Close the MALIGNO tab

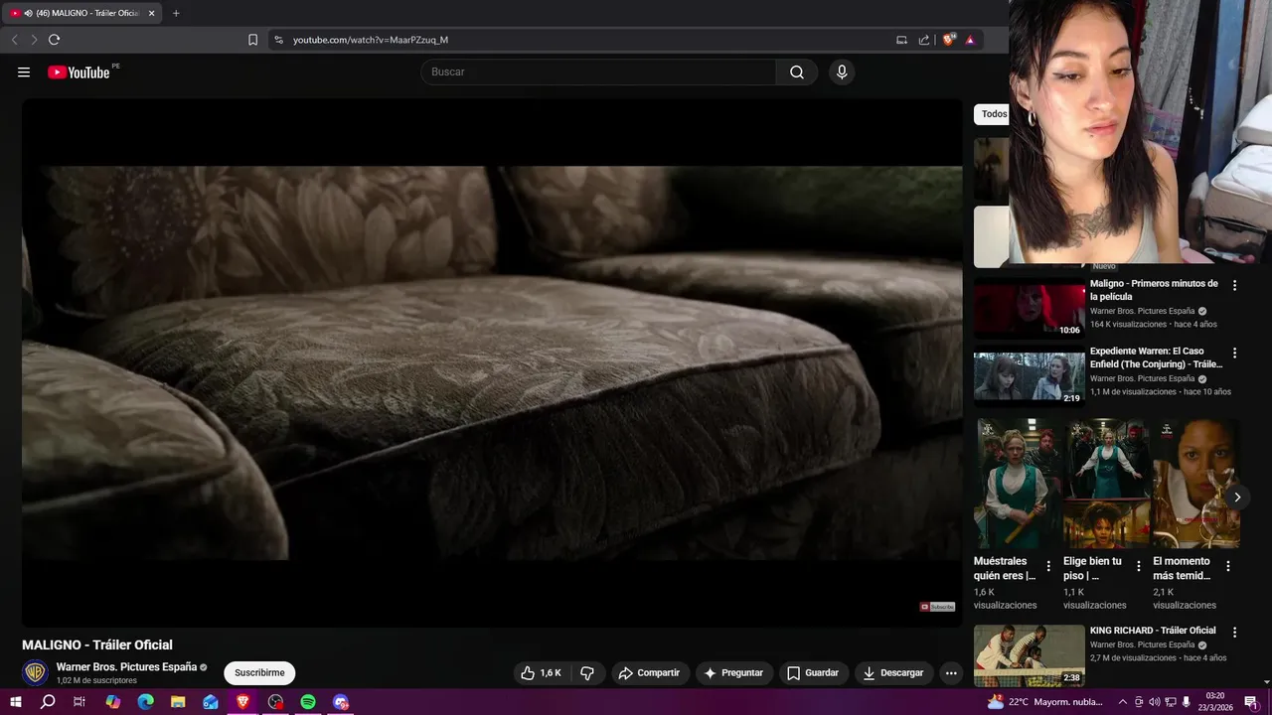(151, 13)
